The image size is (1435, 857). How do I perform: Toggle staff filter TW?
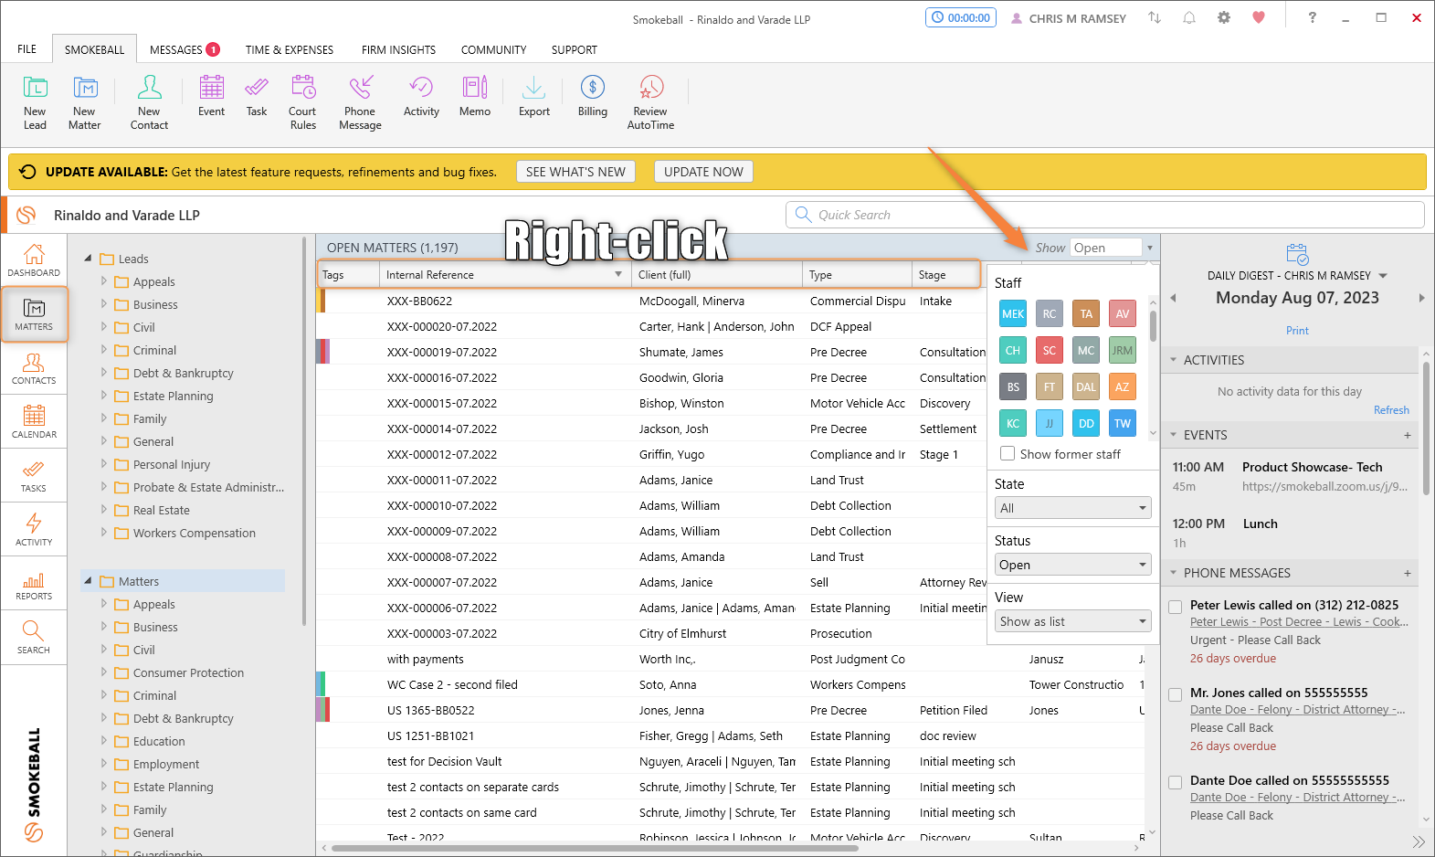coord(1123,423)
